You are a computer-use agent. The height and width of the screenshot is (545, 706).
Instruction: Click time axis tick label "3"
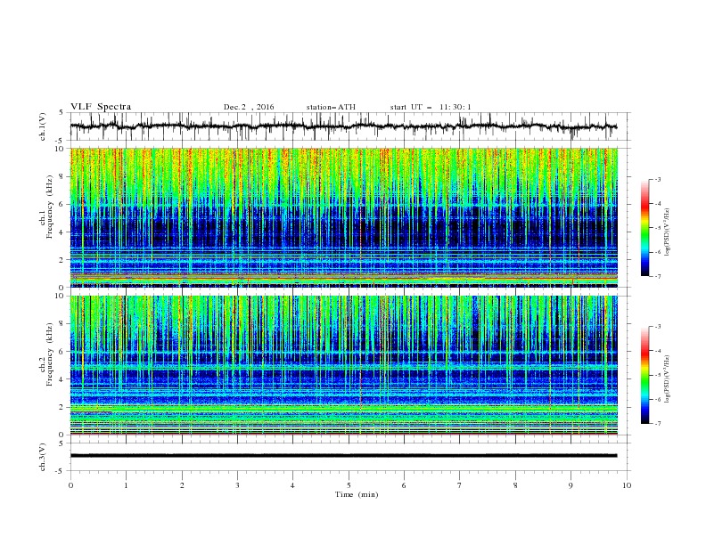[237, 485]
